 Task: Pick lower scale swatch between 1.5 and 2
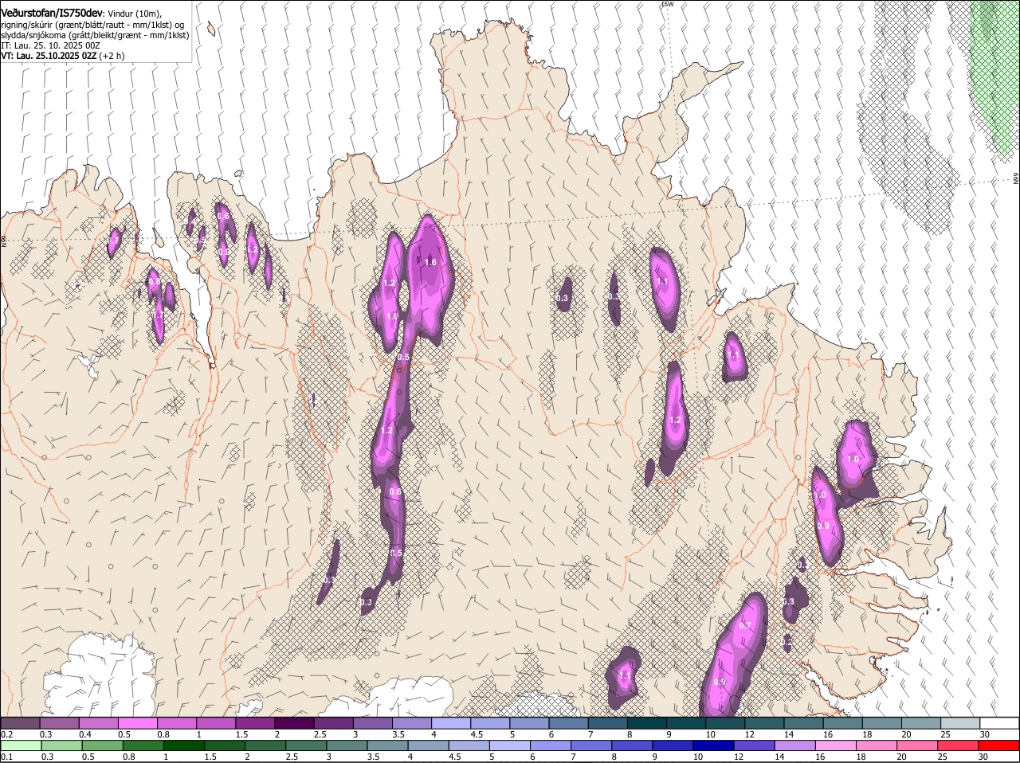pyautogui.click(x=224, y=746)
